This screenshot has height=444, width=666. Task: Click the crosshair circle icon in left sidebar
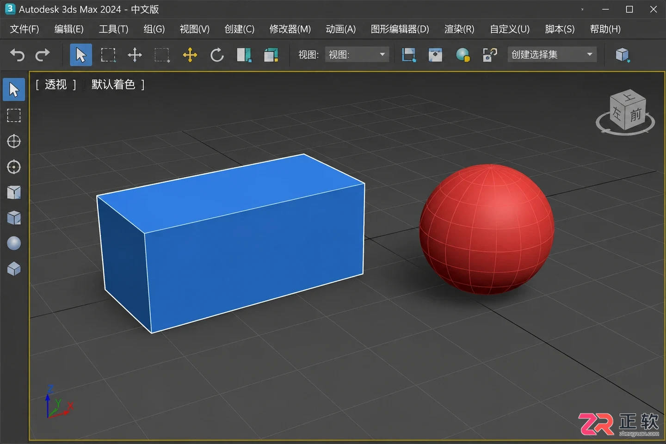point(14,141)
